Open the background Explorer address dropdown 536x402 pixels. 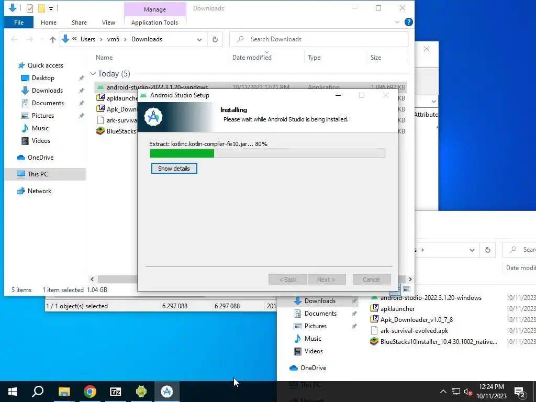click(472, 250)
